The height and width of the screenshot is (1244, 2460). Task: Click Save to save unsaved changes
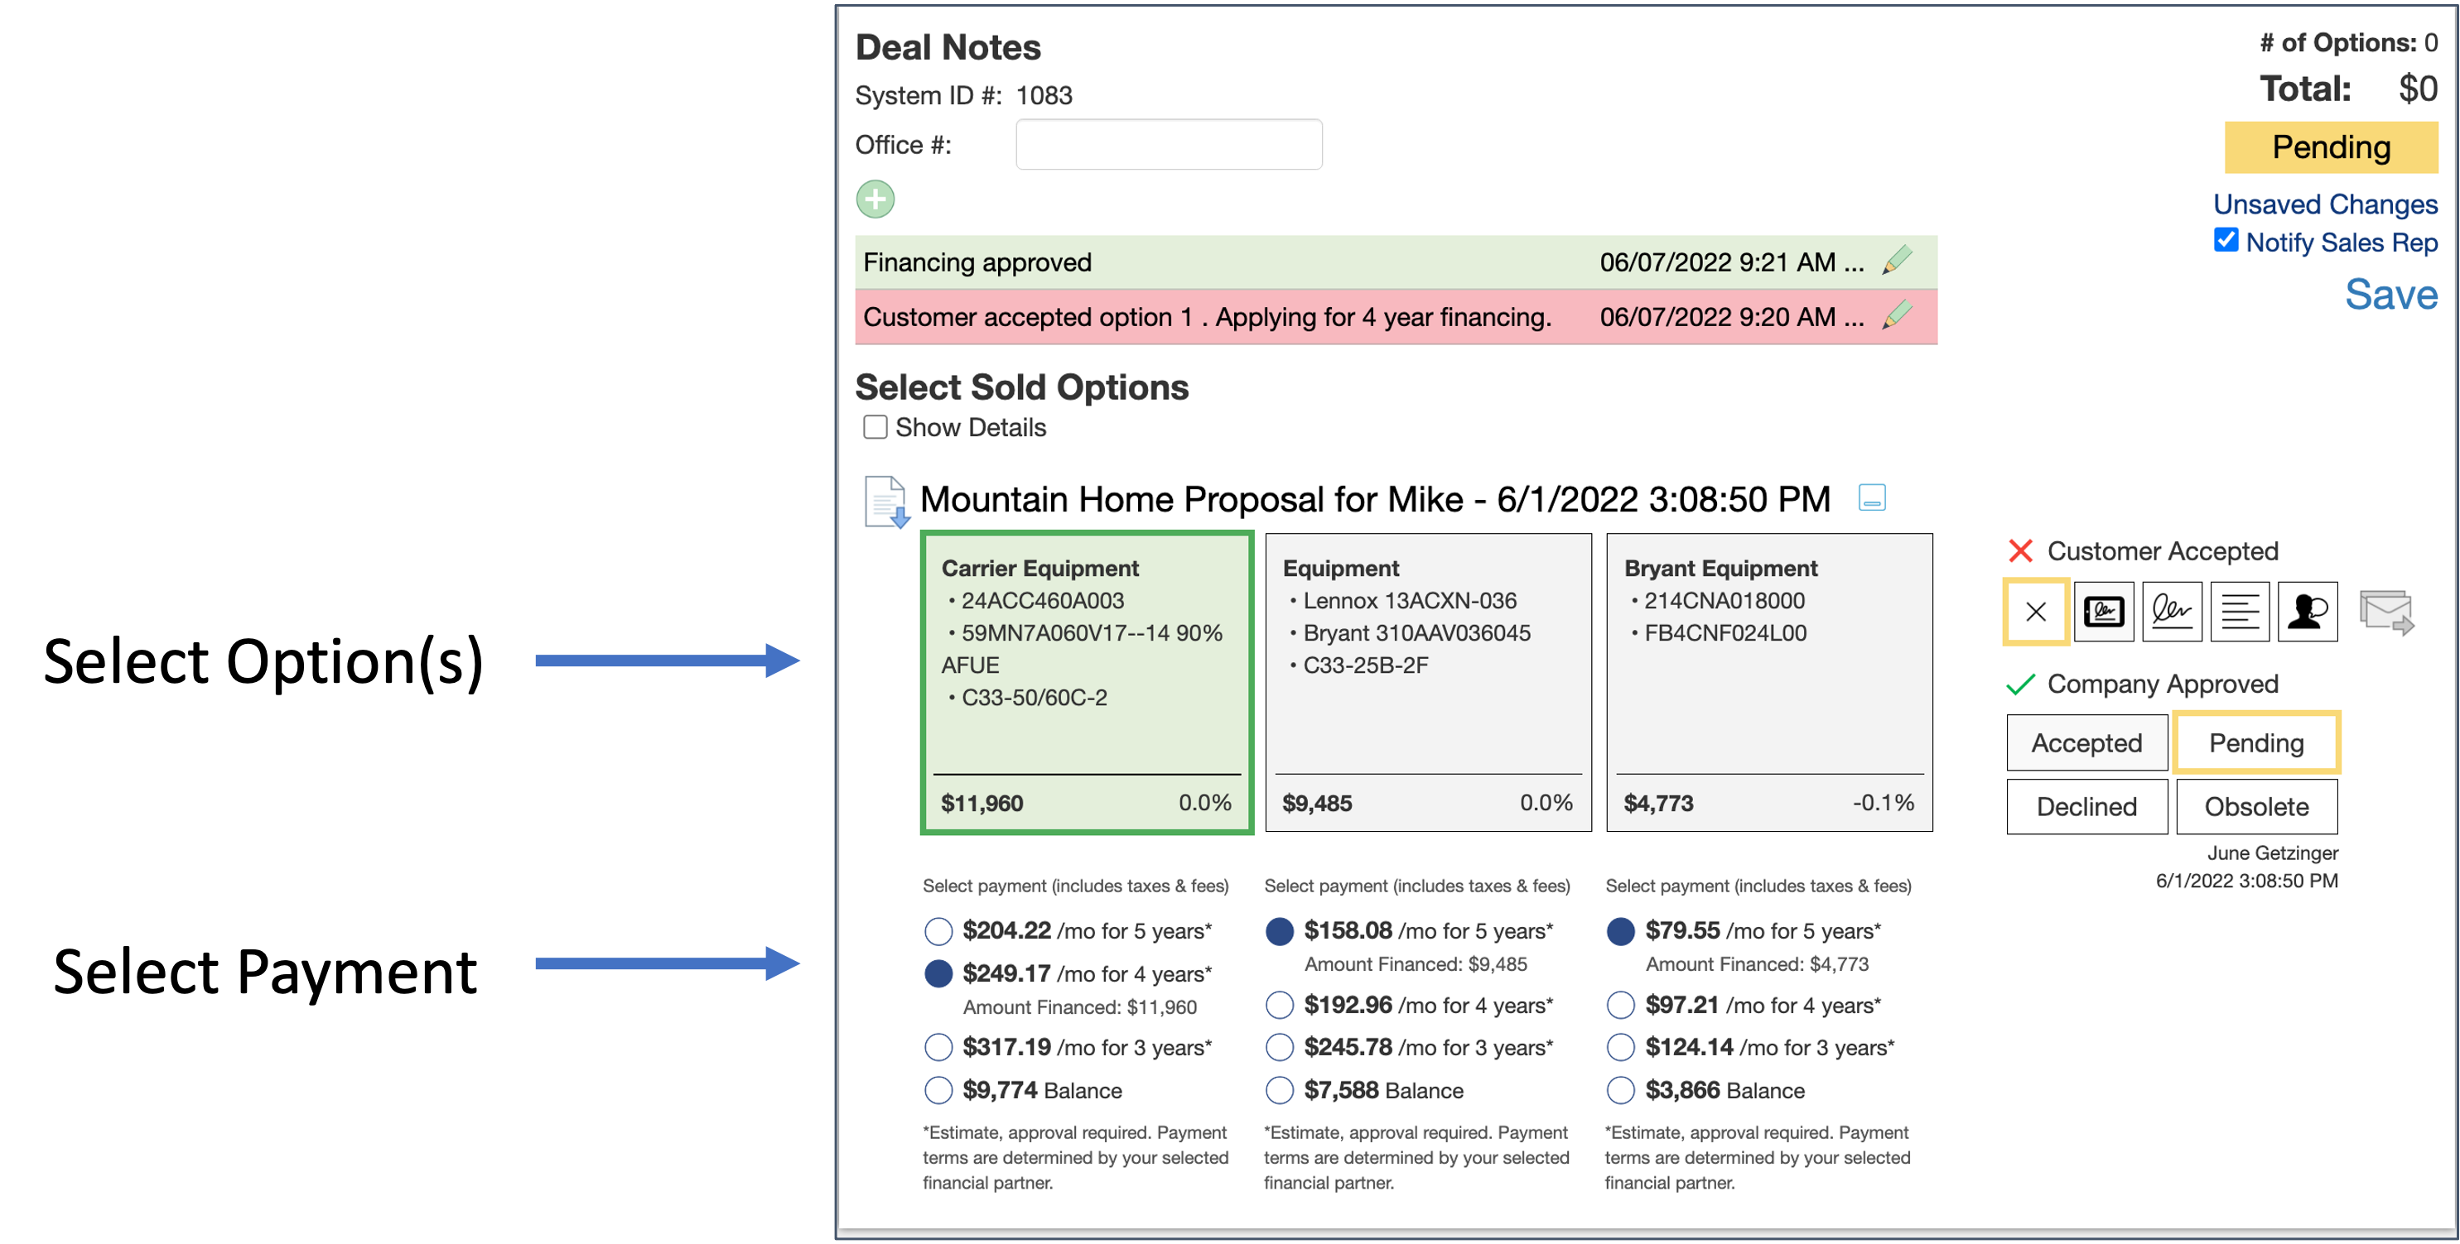pos(2389,294)
